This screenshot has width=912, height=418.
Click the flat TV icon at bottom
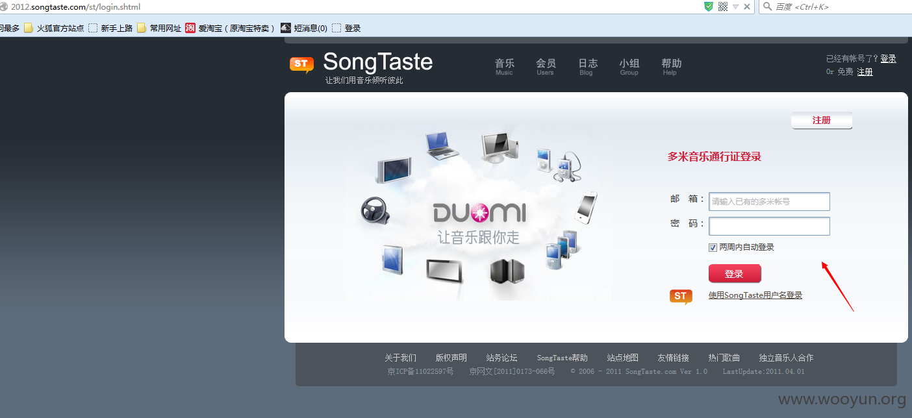[x=445, y=270]
